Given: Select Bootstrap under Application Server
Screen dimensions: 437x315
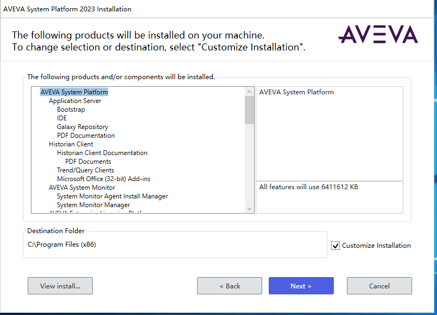Looking at the screenshot, I should (70, 109).
